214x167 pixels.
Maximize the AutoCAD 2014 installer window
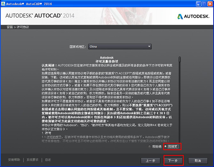(x=204, y=4)
